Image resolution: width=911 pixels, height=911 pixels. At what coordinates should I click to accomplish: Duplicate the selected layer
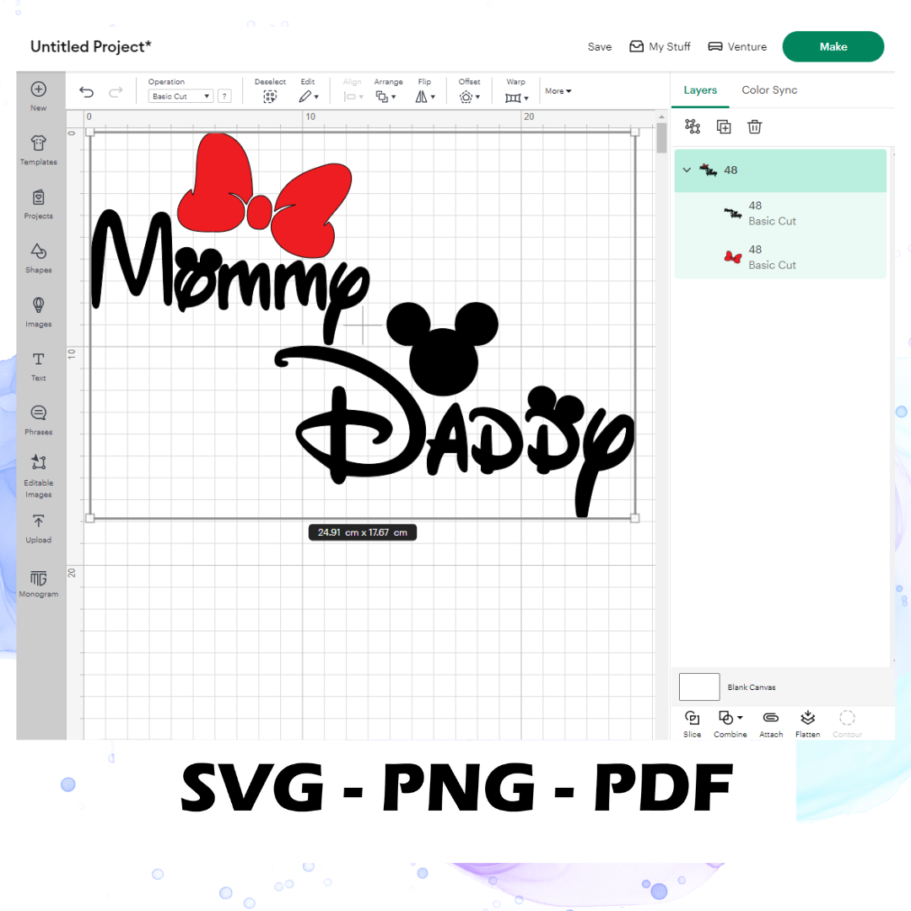tap(724, 126)
